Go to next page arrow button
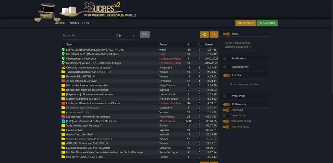The width and height of the screenshot is (333, 163). [214, 34]
